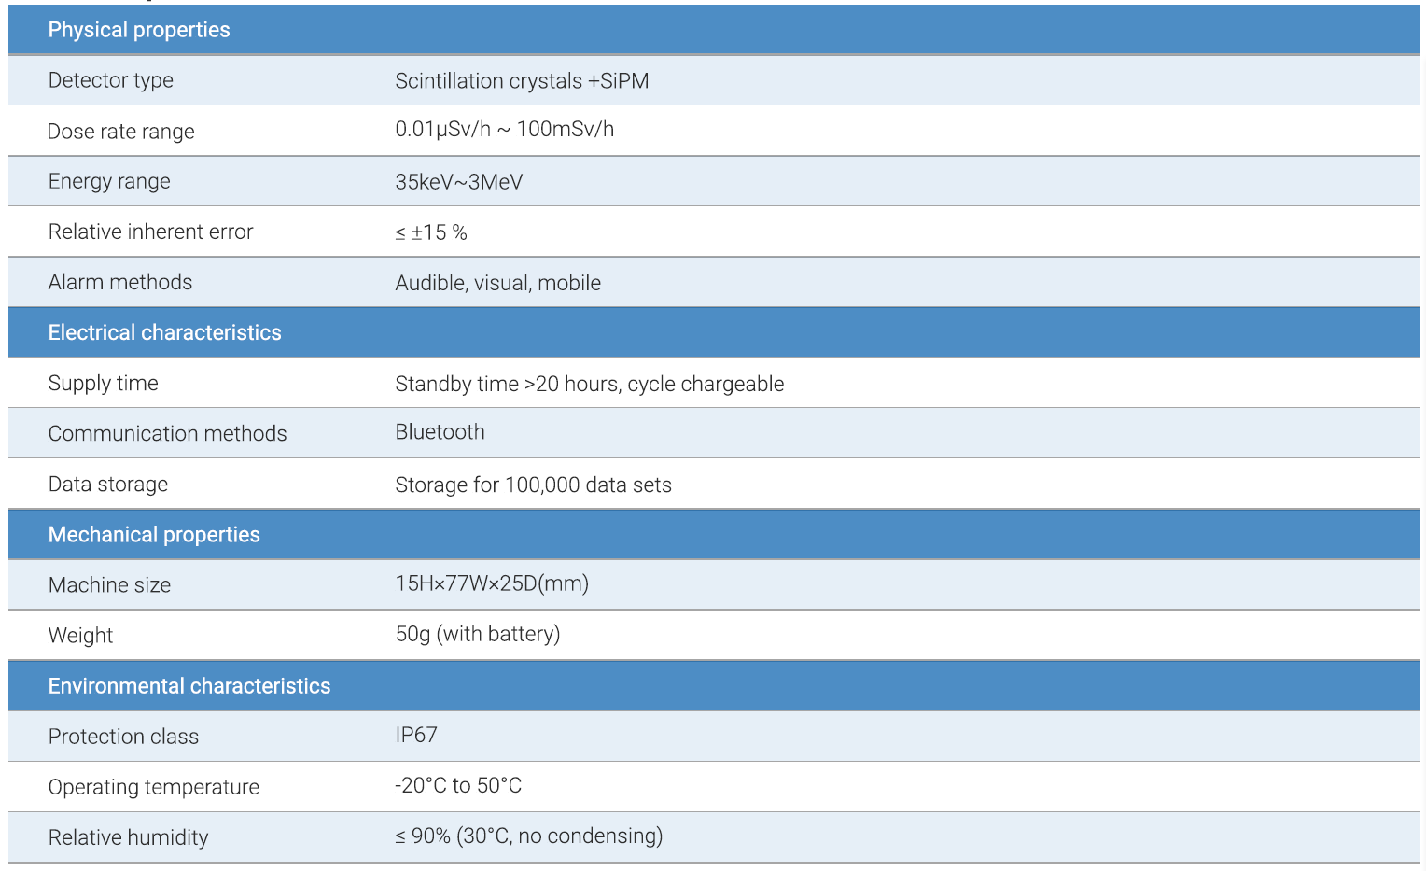Viewport: 1426px width, 871px height.
Task: Select the Supply time label
Action: tap(103, 383)
